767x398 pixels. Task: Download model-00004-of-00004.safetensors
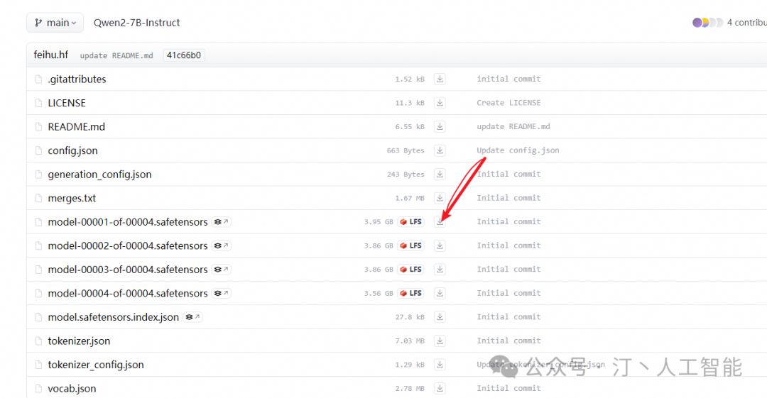click(x=440, y=294)
